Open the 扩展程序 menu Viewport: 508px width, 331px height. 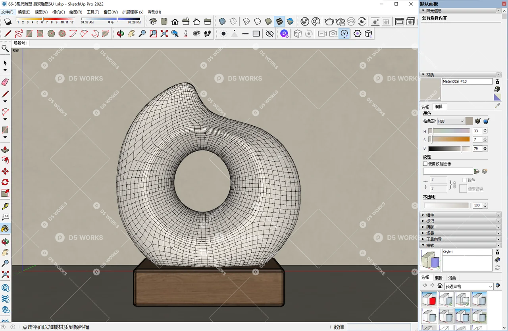(x=133, y=12)
